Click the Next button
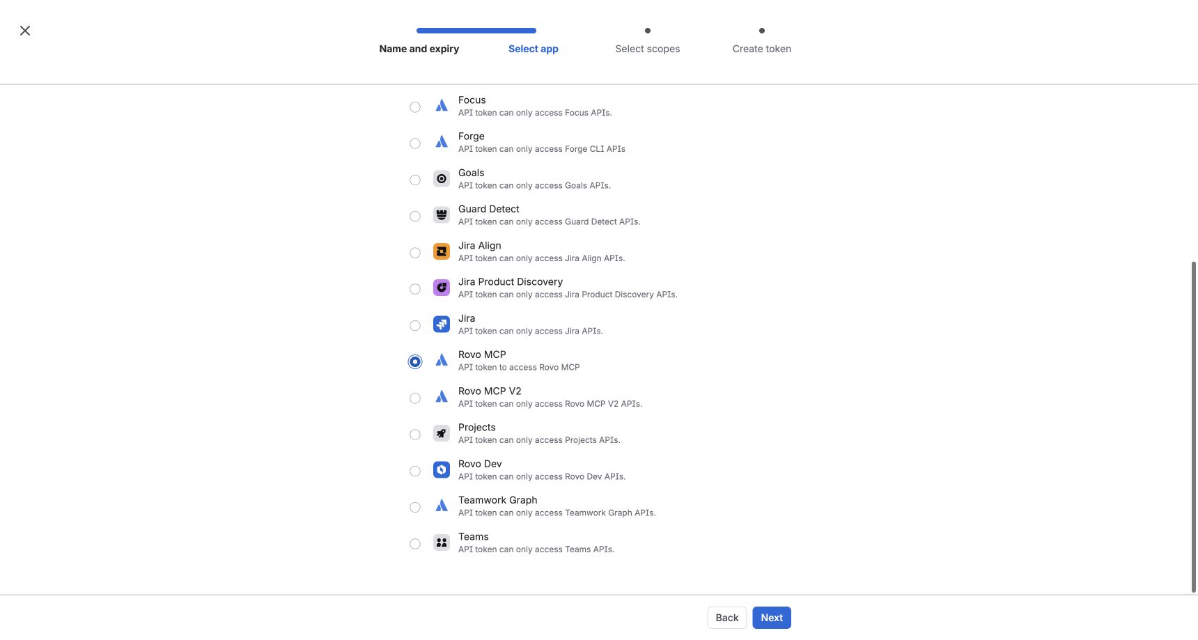Viewport: 1198px width, 640px height. (x=772, y=618)
